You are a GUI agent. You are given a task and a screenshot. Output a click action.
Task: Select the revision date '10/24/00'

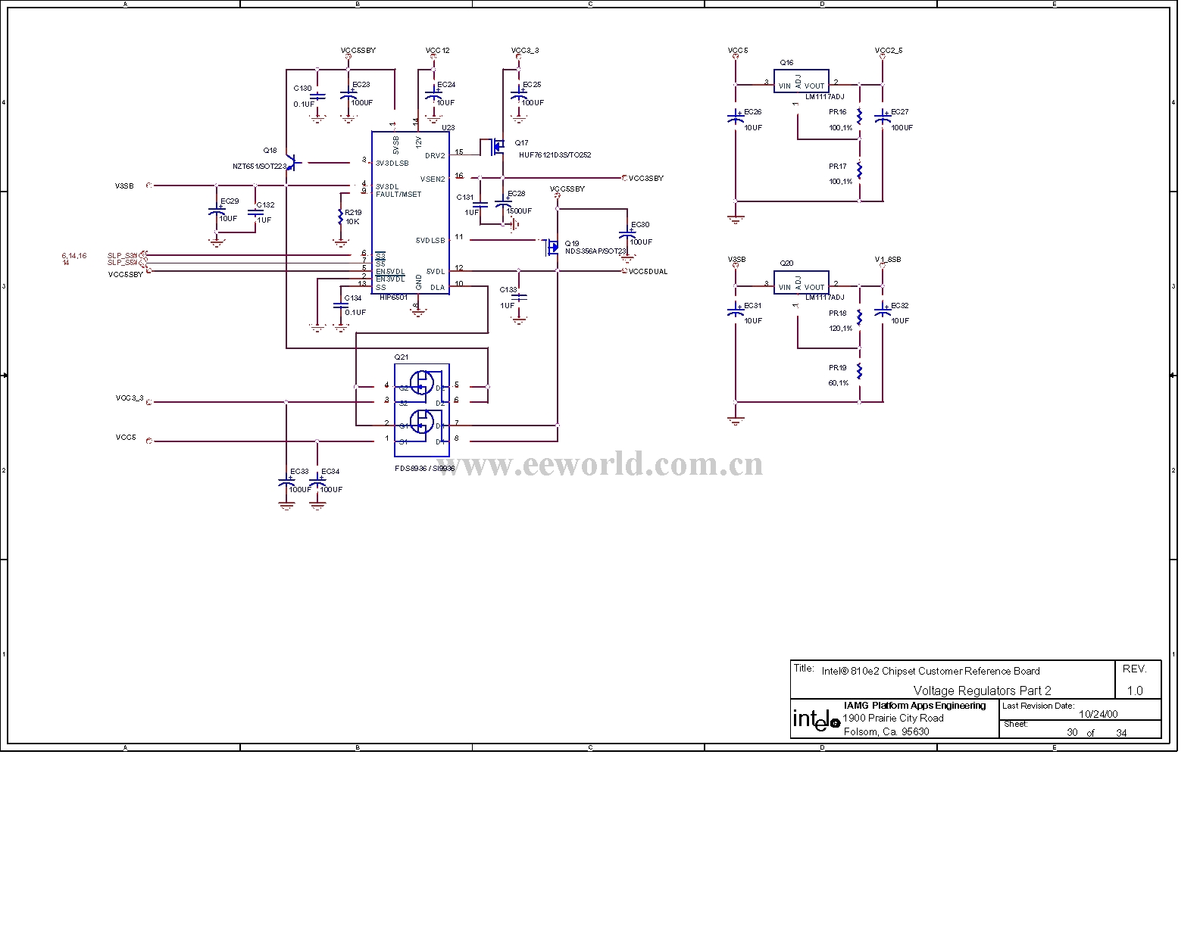tap(1098, 714)
